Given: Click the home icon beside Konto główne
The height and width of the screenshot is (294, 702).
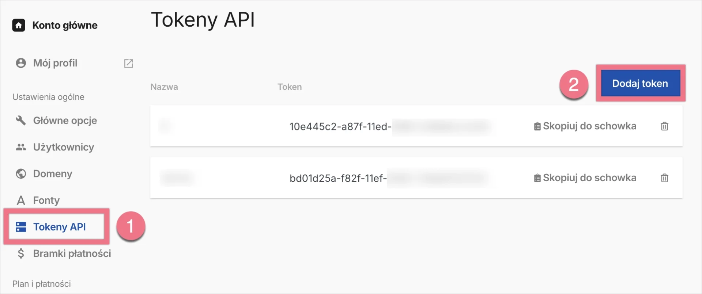Looking at the screenshot, I should [19, 25].
